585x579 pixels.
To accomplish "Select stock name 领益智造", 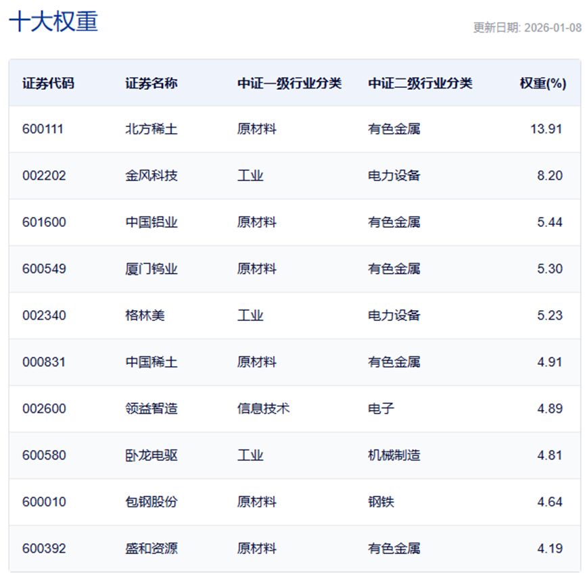I will [151, 409].
